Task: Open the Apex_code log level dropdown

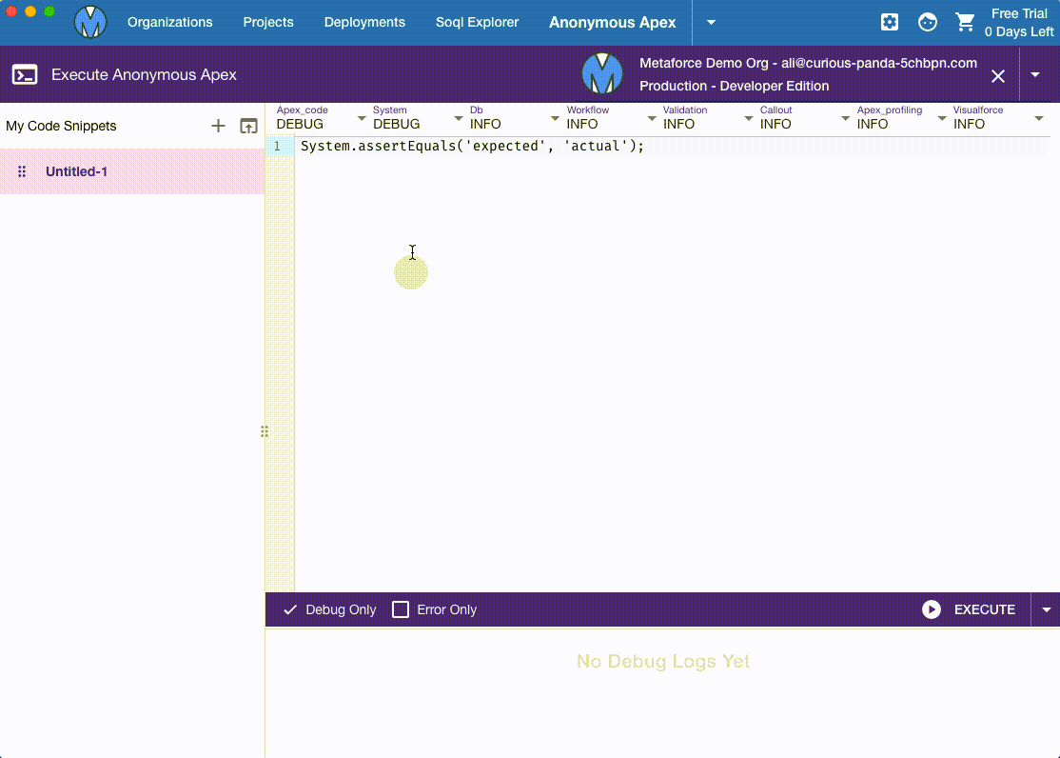Action: click(x=321, y=118)
